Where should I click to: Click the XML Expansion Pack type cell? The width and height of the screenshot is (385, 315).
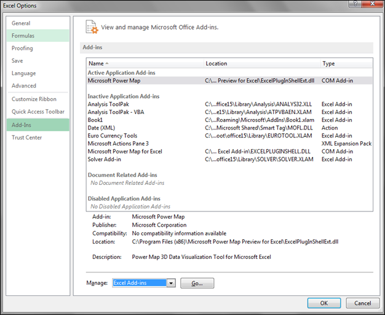(346, 144)
